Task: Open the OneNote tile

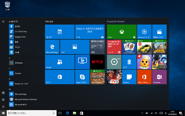Action: (159, 77)
